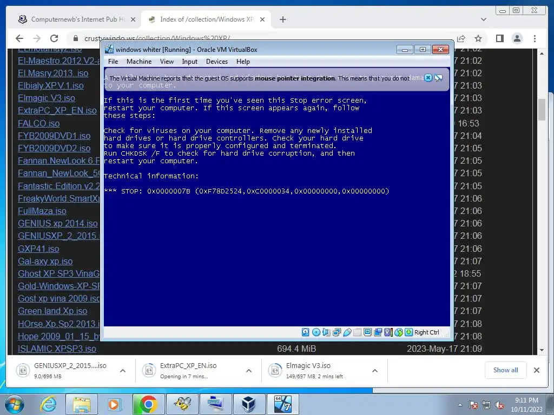Expand options for Elmagic V3.iso download

click(x=375, y=371)
